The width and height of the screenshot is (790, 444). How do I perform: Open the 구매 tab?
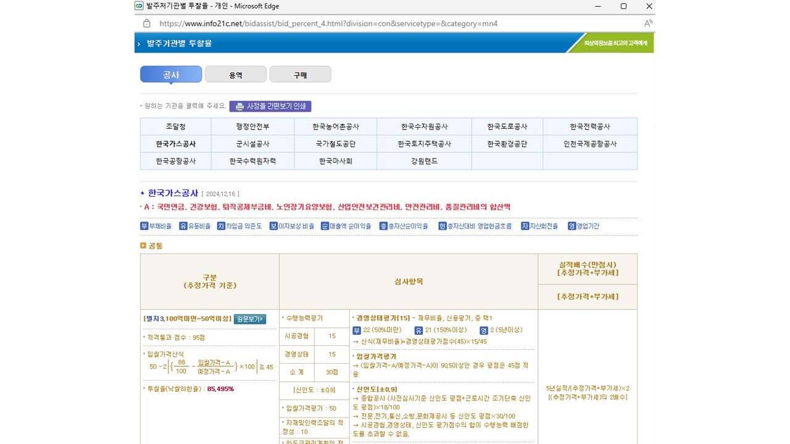(300, 75)
